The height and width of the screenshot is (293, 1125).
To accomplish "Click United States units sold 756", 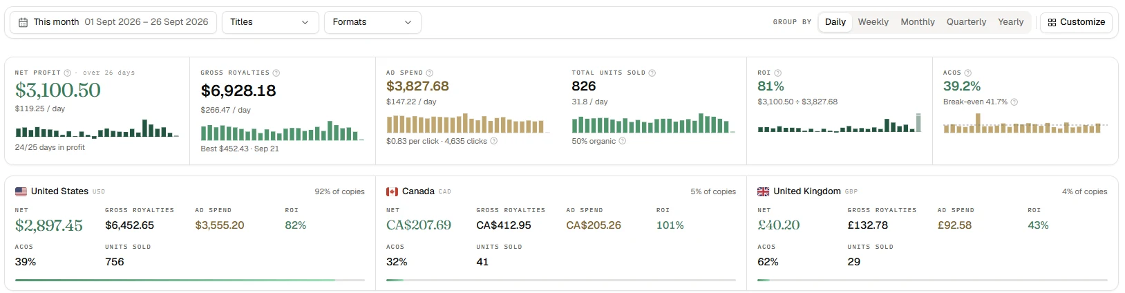I will pos(115,262).
